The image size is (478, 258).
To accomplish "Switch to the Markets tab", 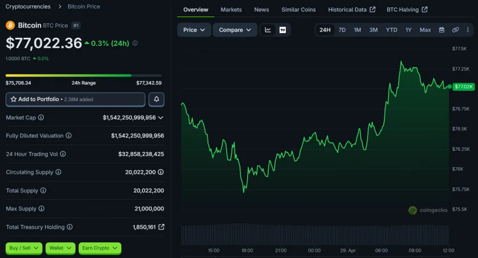I will (231, 10).
